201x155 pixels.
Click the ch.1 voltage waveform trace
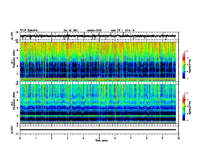(98, 36)
